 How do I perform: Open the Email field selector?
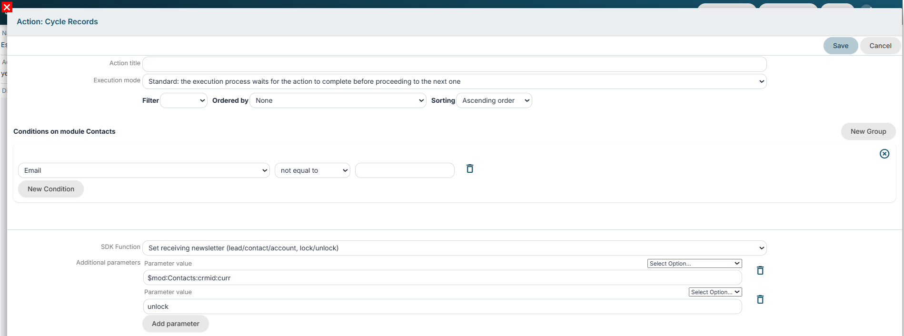click(x=144, y=170)
